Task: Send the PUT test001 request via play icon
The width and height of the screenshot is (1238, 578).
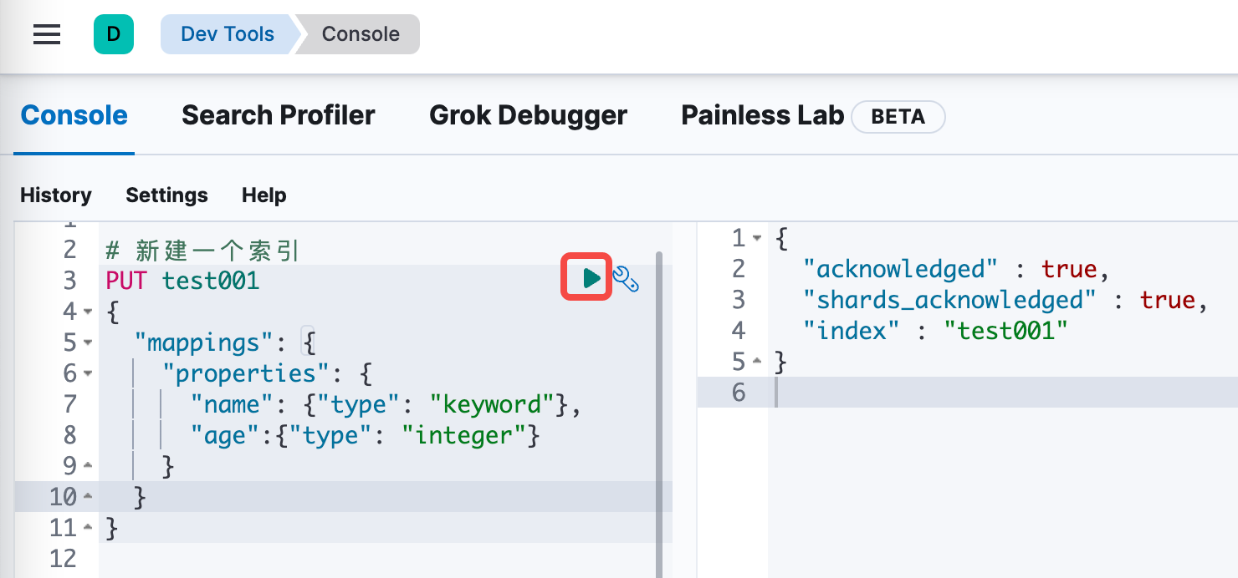Action: [586, 276]
